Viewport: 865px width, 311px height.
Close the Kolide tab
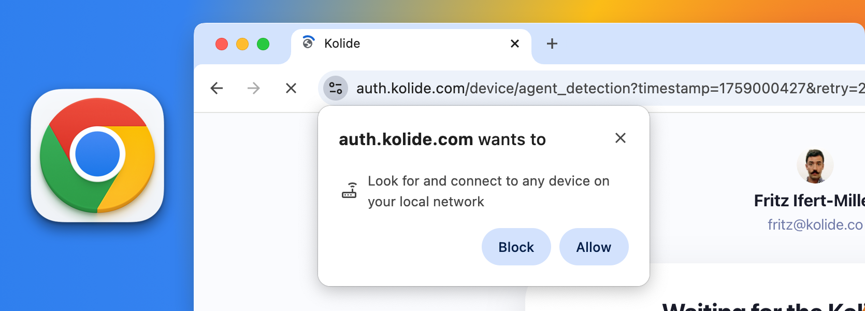pos(514,44)
